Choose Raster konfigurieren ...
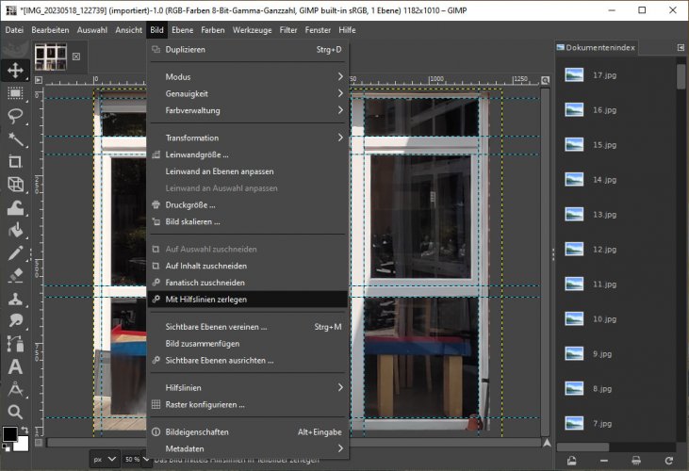Image resolution: width=689 pixels, height=471 pixels. tap(248, 405)
